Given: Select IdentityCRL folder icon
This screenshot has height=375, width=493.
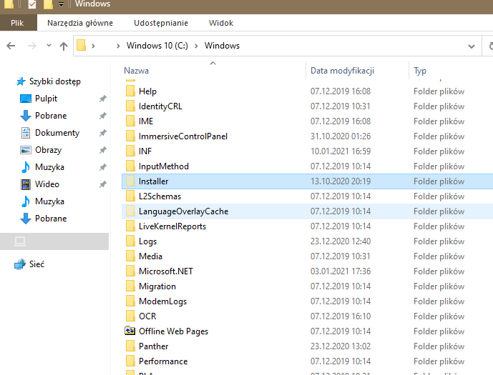Looking at the screenshot, I should (x=130, y=106).
